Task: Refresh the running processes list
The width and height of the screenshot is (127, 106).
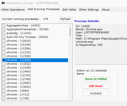Action: point(65,19)
